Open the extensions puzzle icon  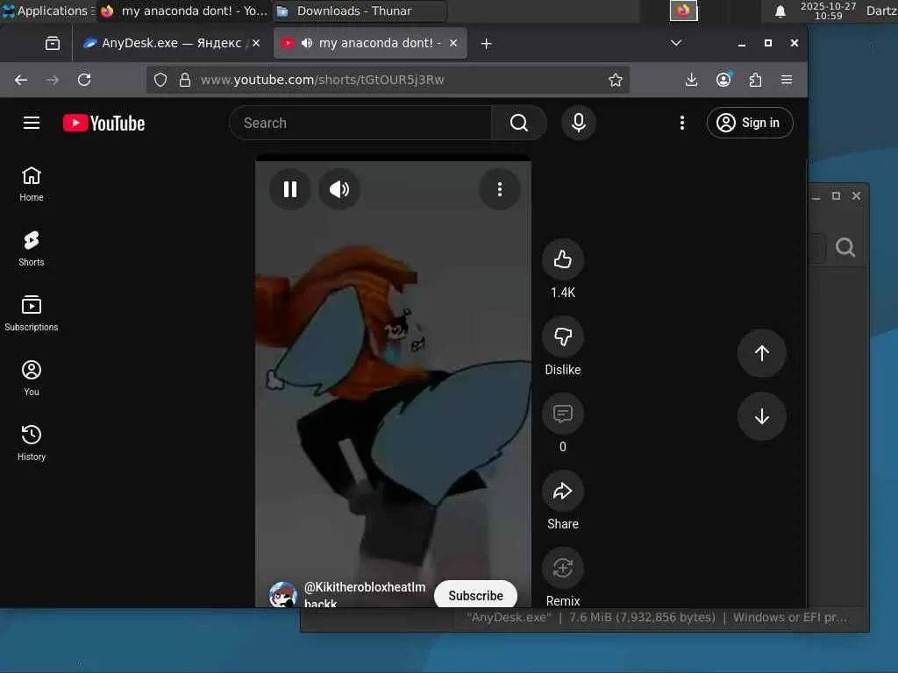click(x=755, y=80)
